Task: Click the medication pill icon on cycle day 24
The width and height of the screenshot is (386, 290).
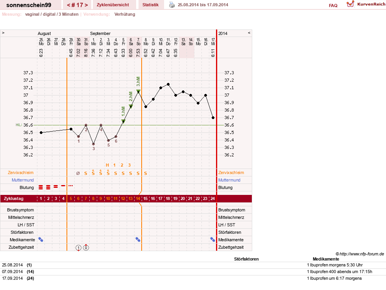Action: [x=213, y=240]
